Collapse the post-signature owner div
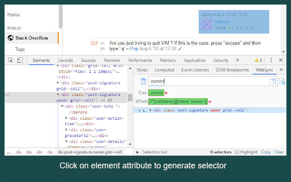The image size is (291, 182). coord(58,95)
